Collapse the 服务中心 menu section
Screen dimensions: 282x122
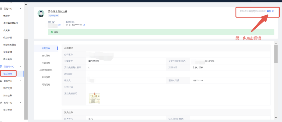coord(21,81)
